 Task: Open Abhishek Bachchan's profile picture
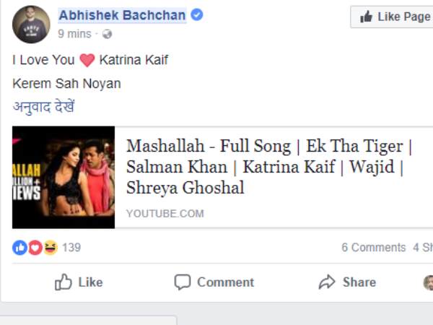click(31, 25)
